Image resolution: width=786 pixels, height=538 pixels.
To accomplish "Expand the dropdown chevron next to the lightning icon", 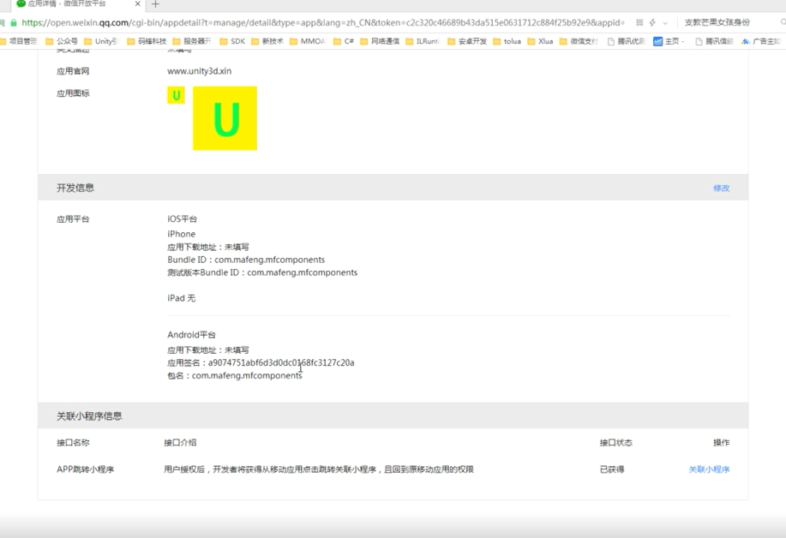I will click(666, 23).
